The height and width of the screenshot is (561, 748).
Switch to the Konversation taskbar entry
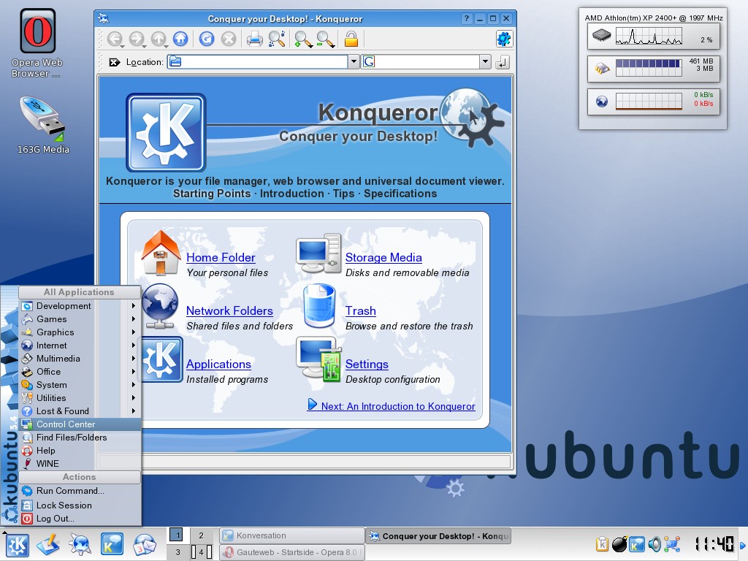pos(292,535)
